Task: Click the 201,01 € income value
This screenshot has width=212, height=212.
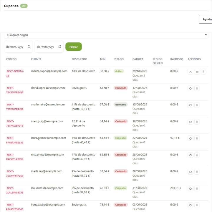Action: click(x=175, y=188)
